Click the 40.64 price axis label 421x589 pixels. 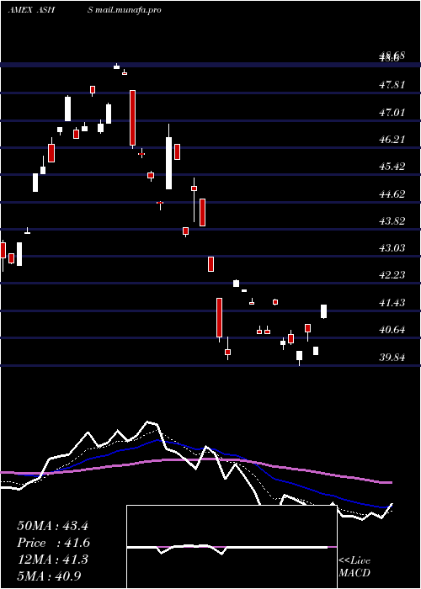[392, 330]
